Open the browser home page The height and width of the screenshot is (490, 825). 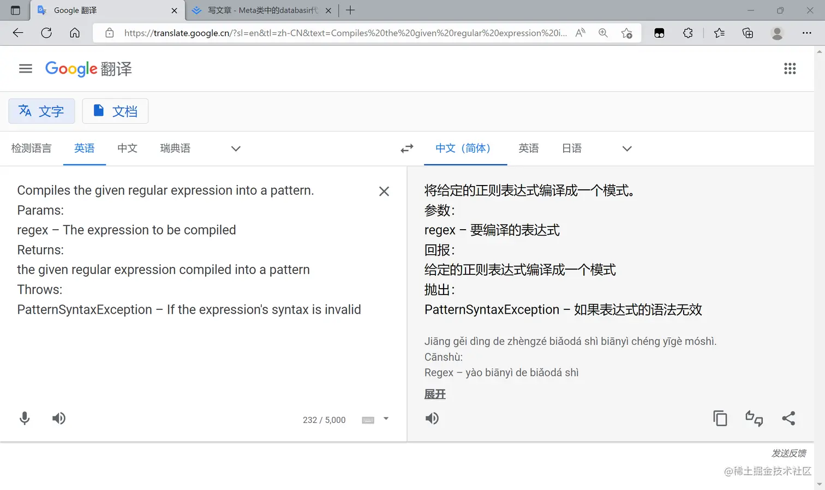click(75, 33)
